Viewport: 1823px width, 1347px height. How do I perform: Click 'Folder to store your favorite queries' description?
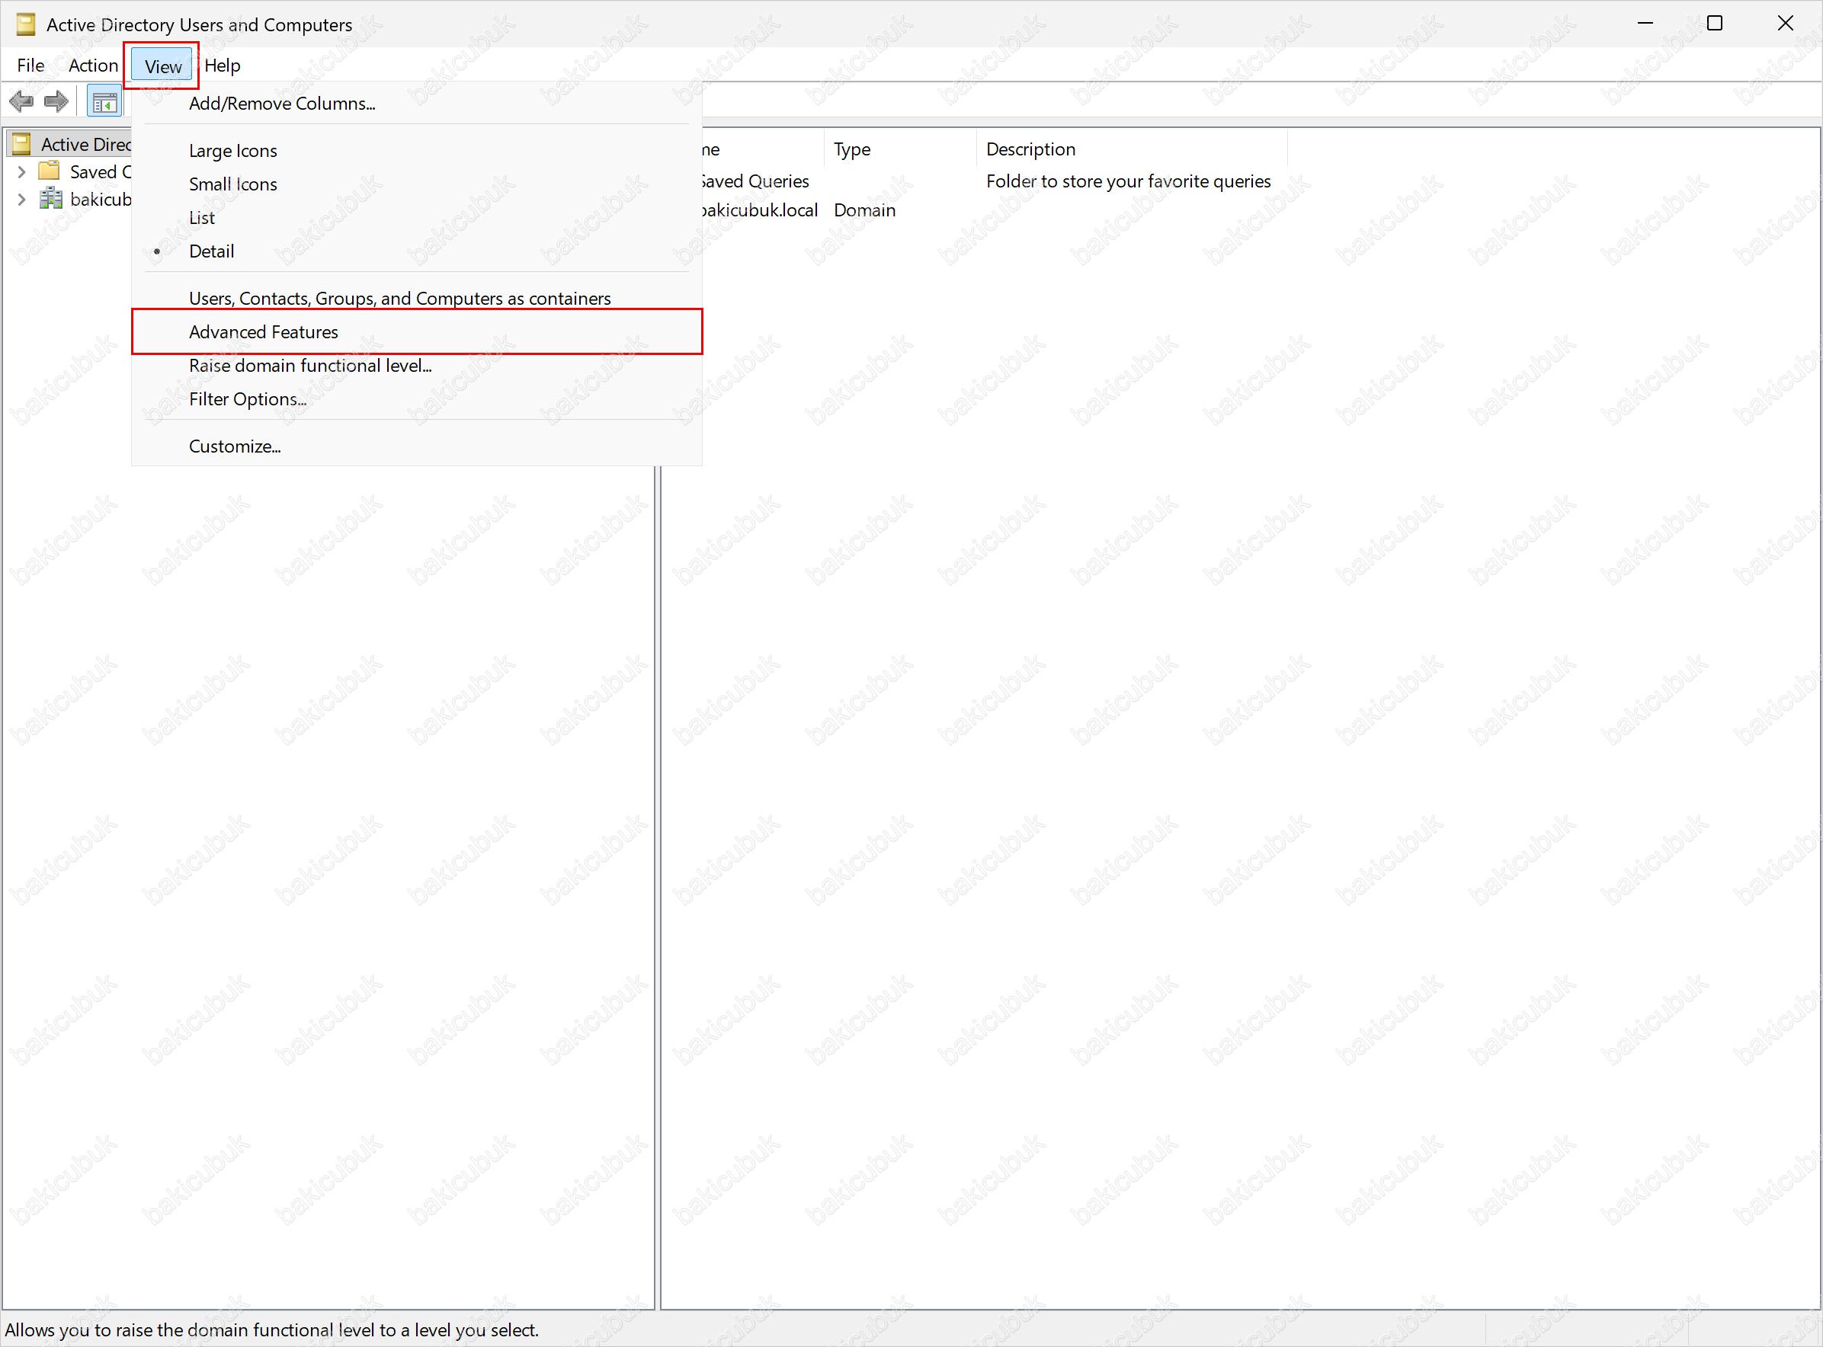click(1128, 181)
